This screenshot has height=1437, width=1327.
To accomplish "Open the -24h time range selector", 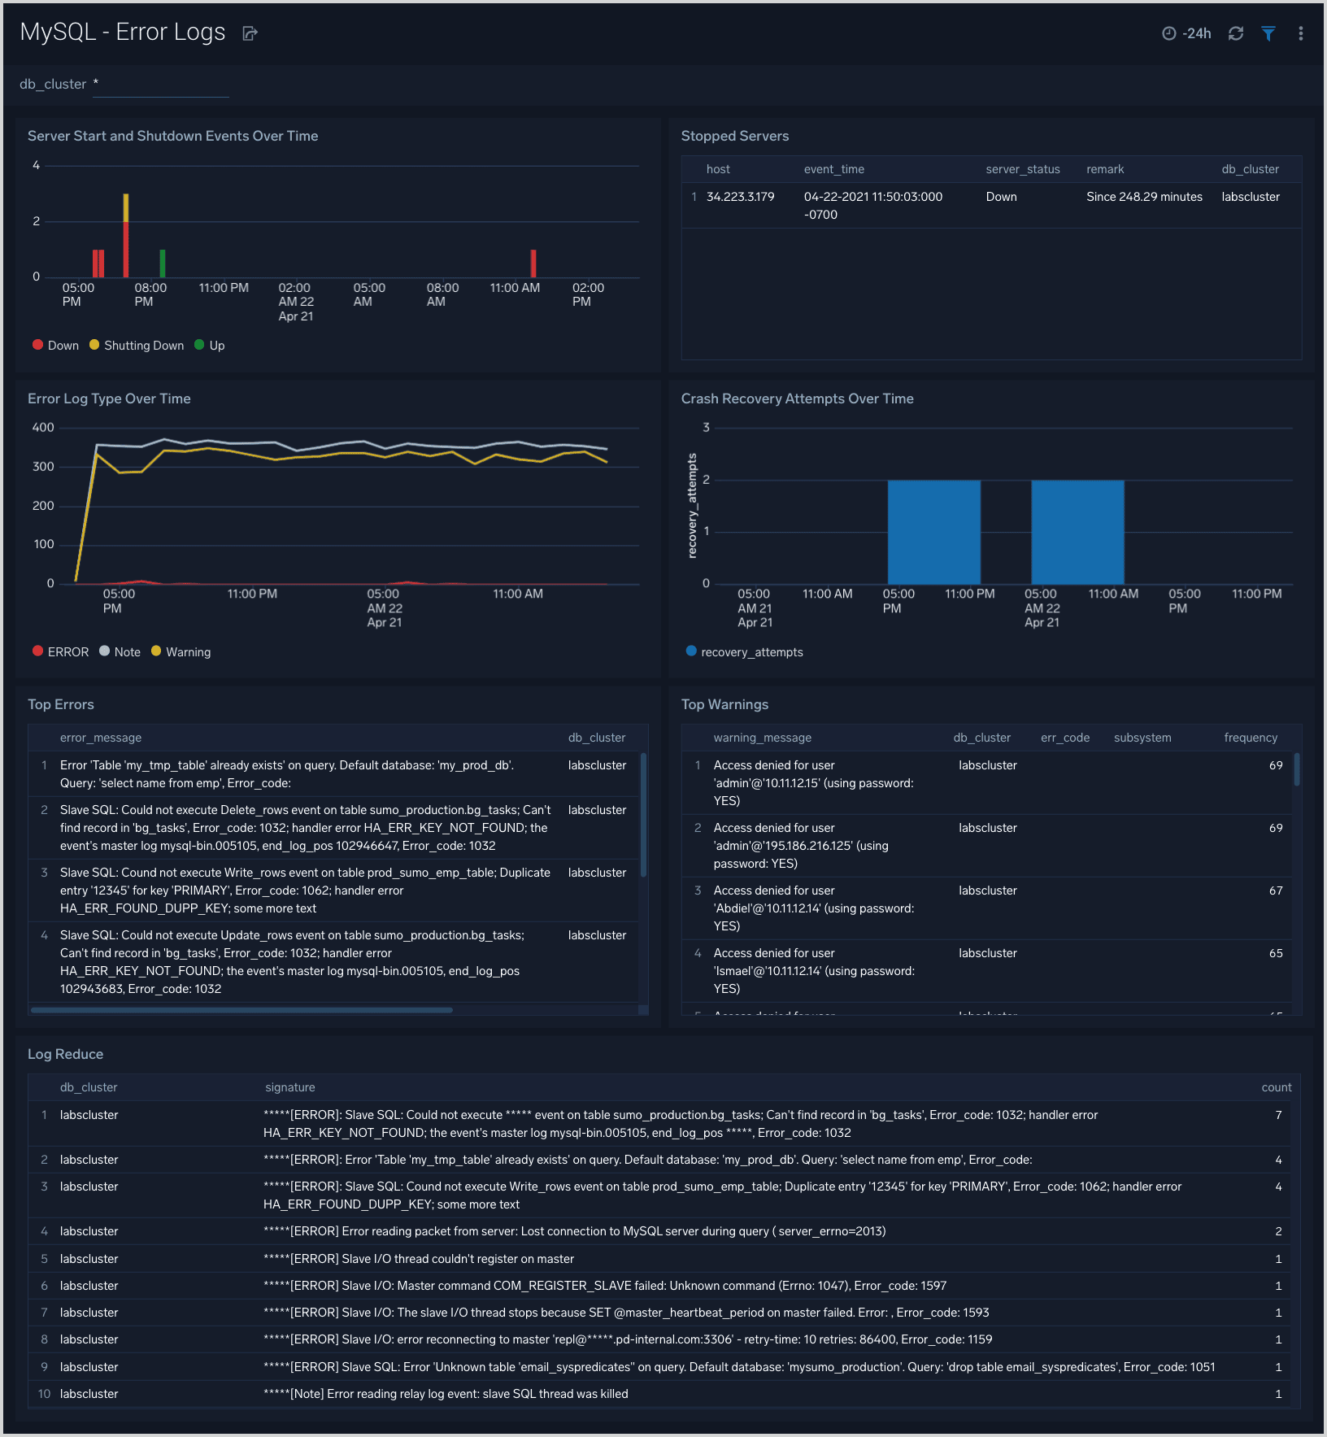I will coord(1194,33).
